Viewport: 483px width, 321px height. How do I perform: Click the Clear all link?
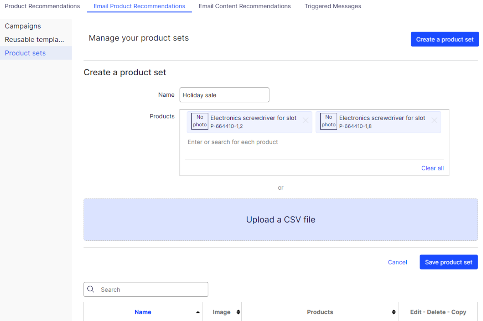coord(432,168)
